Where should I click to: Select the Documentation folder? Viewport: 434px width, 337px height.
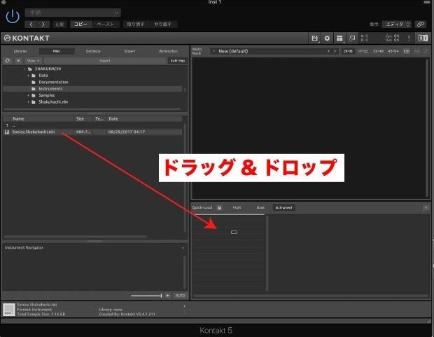[53, 82]
